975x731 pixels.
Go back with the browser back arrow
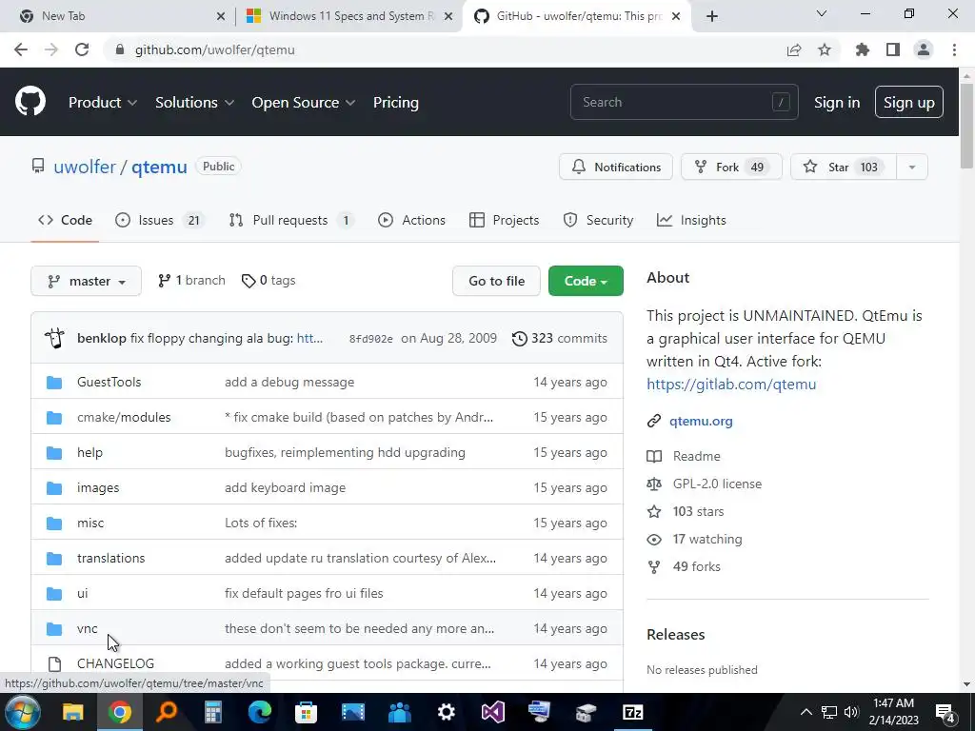pyautogui.click(x=21, y=49)
